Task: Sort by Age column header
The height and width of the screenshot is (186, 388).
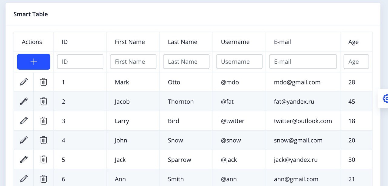Action: pyautogui.click(x=353, y=42)
